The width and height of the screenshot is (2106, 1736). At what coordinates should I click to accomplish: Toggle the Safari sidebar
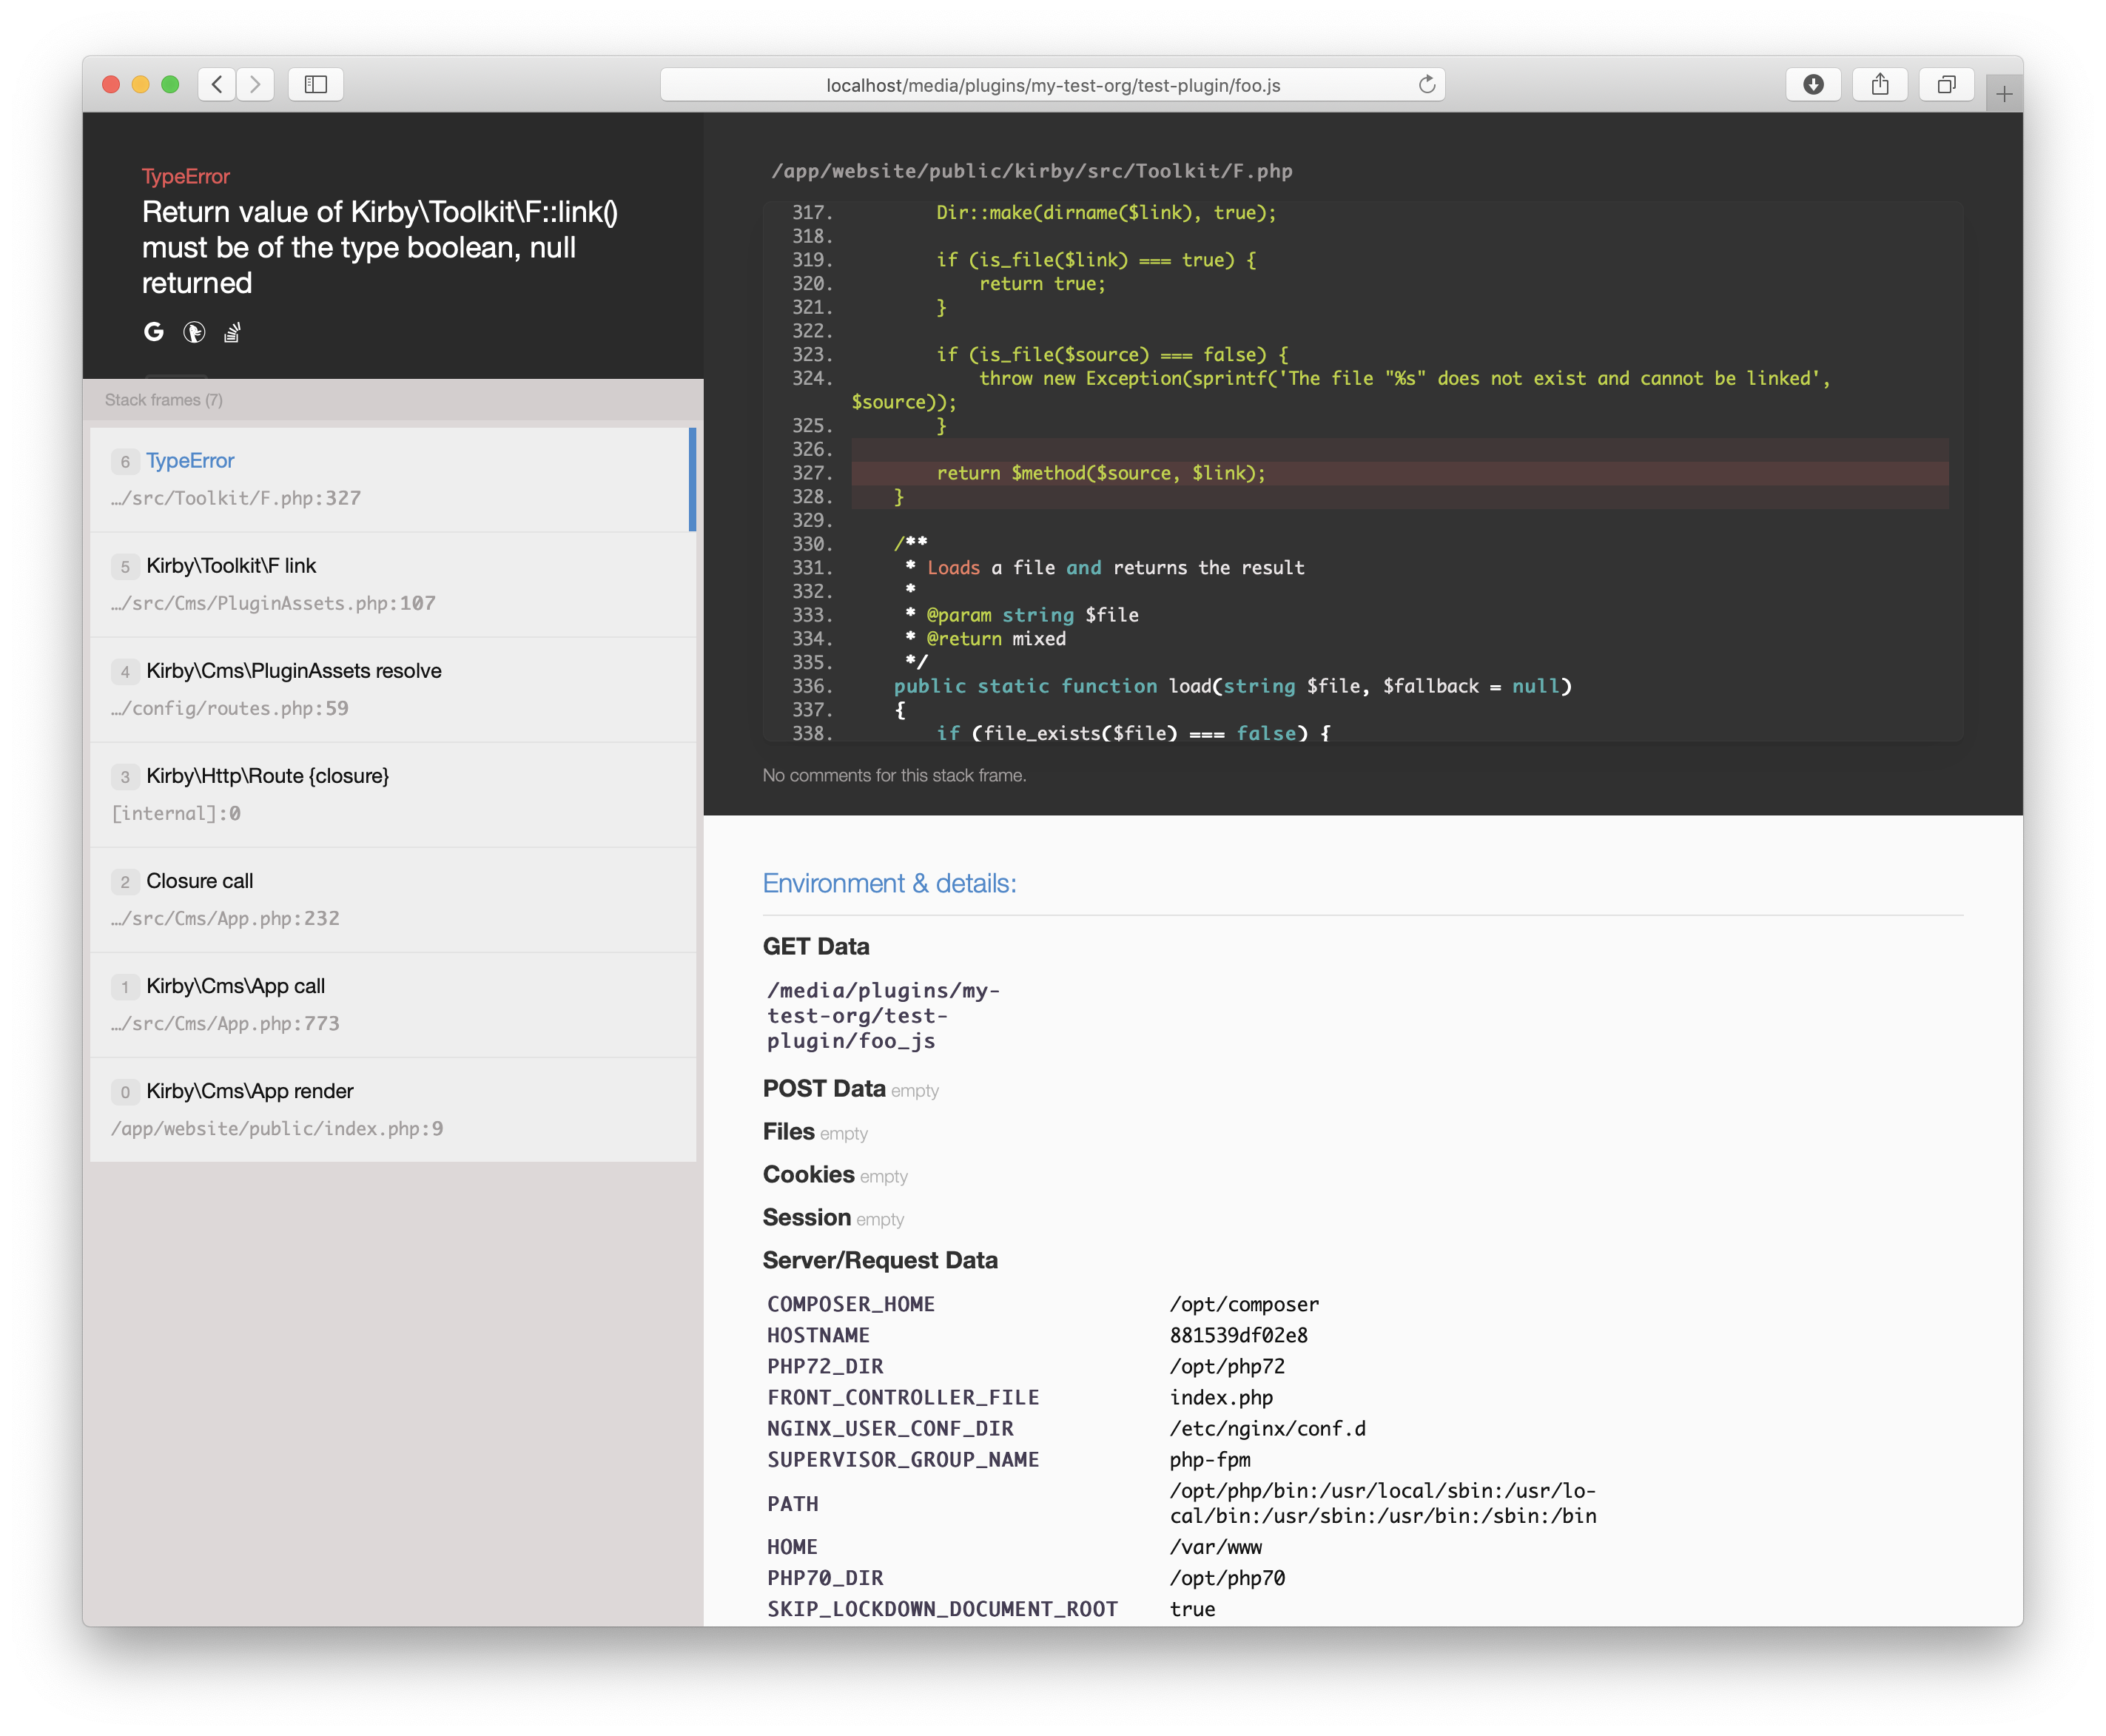pos(315,85)
